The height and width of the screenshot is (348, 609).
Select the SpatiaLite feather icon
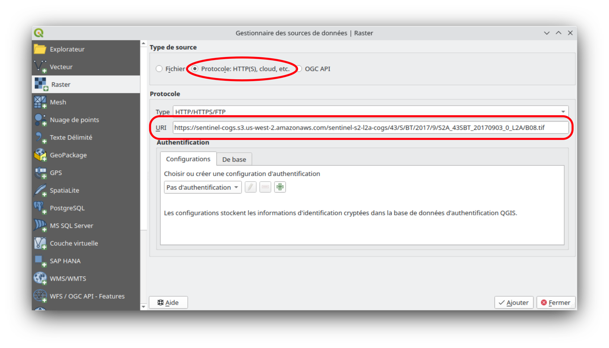40,190
